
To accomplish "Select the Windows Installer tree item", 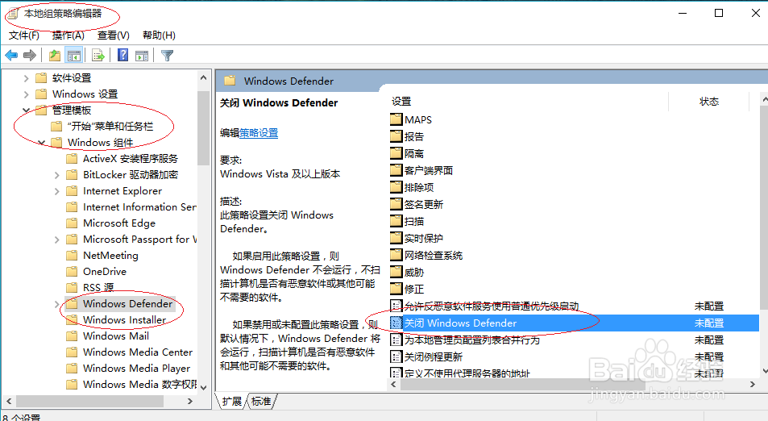I will click(124, 320).
